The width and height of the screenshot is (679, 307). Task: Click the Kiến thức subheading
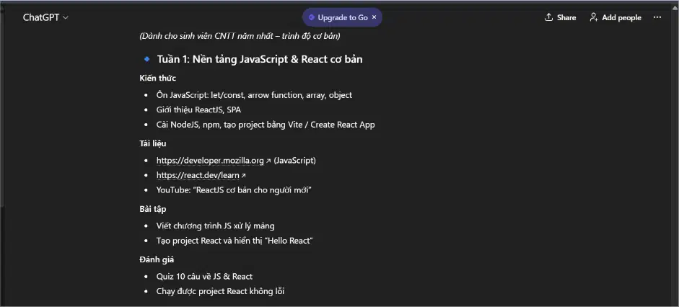pos(157,79)
